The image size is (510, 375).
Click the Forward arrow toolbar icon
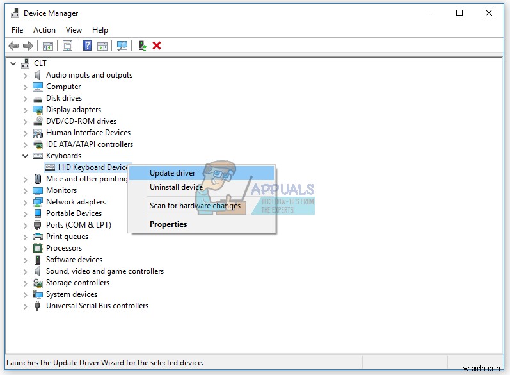28,46
